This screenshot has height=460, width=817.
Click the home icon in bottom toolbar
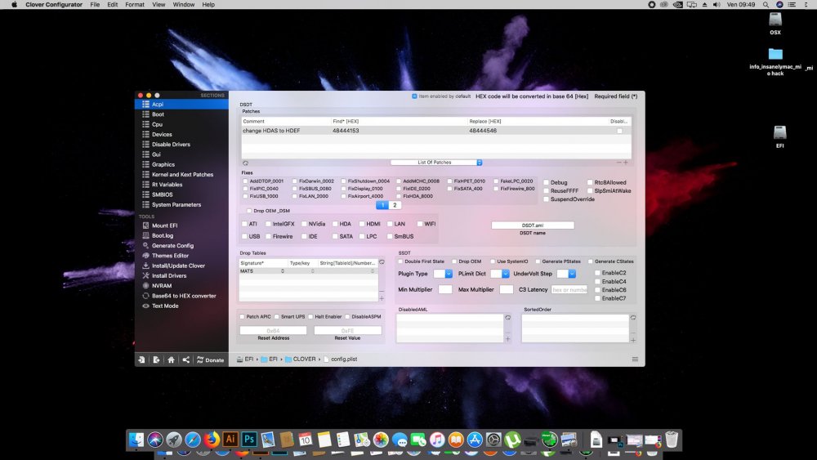[171, 360]
